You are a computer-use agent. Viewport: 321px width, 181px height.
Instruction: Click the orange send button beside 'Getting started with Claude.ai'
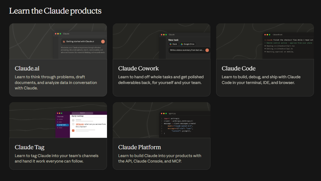pyautogui.click(x=103, y=42)
